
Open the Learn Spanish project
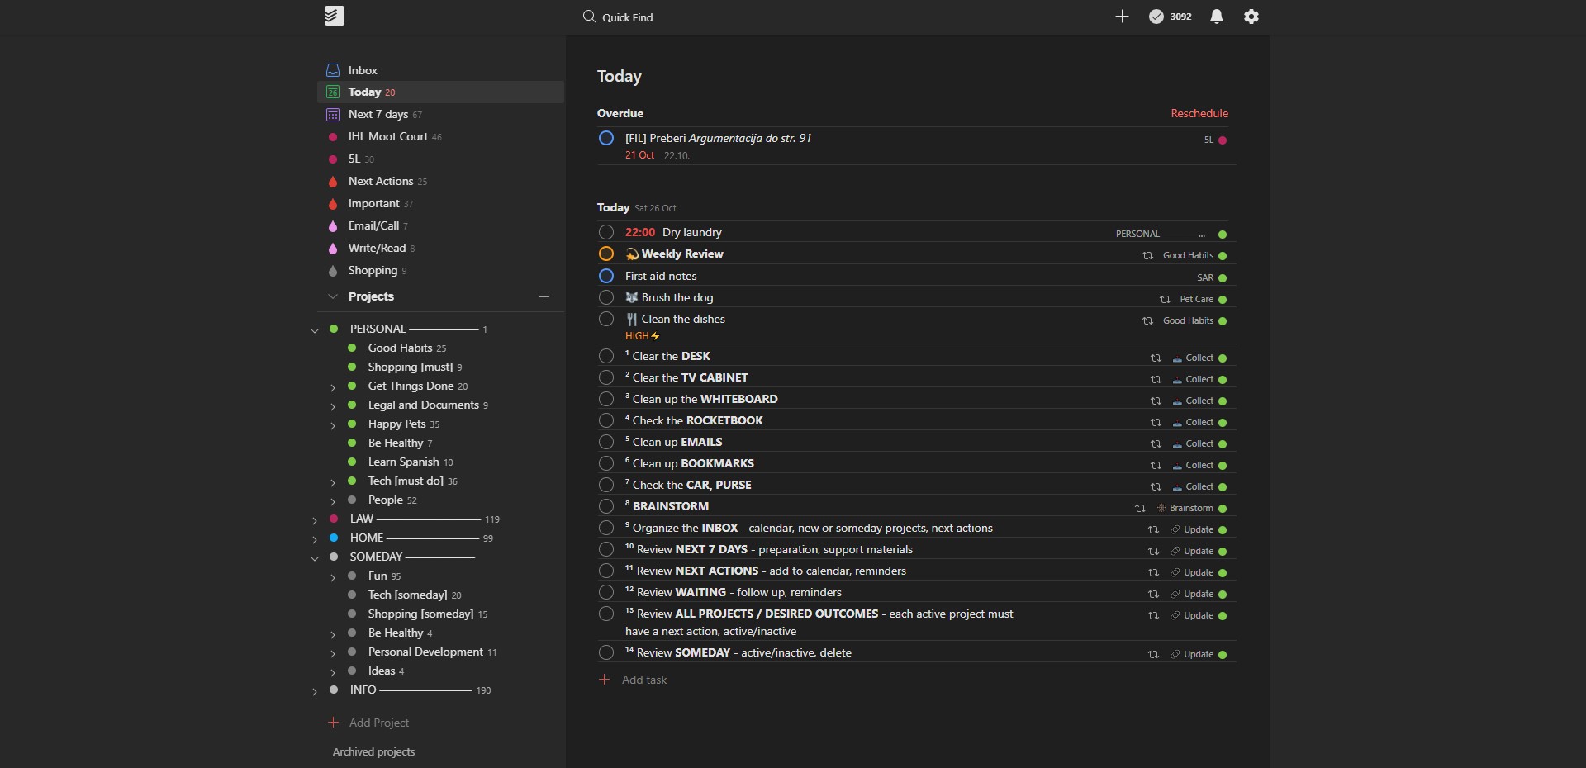(403, 462)
